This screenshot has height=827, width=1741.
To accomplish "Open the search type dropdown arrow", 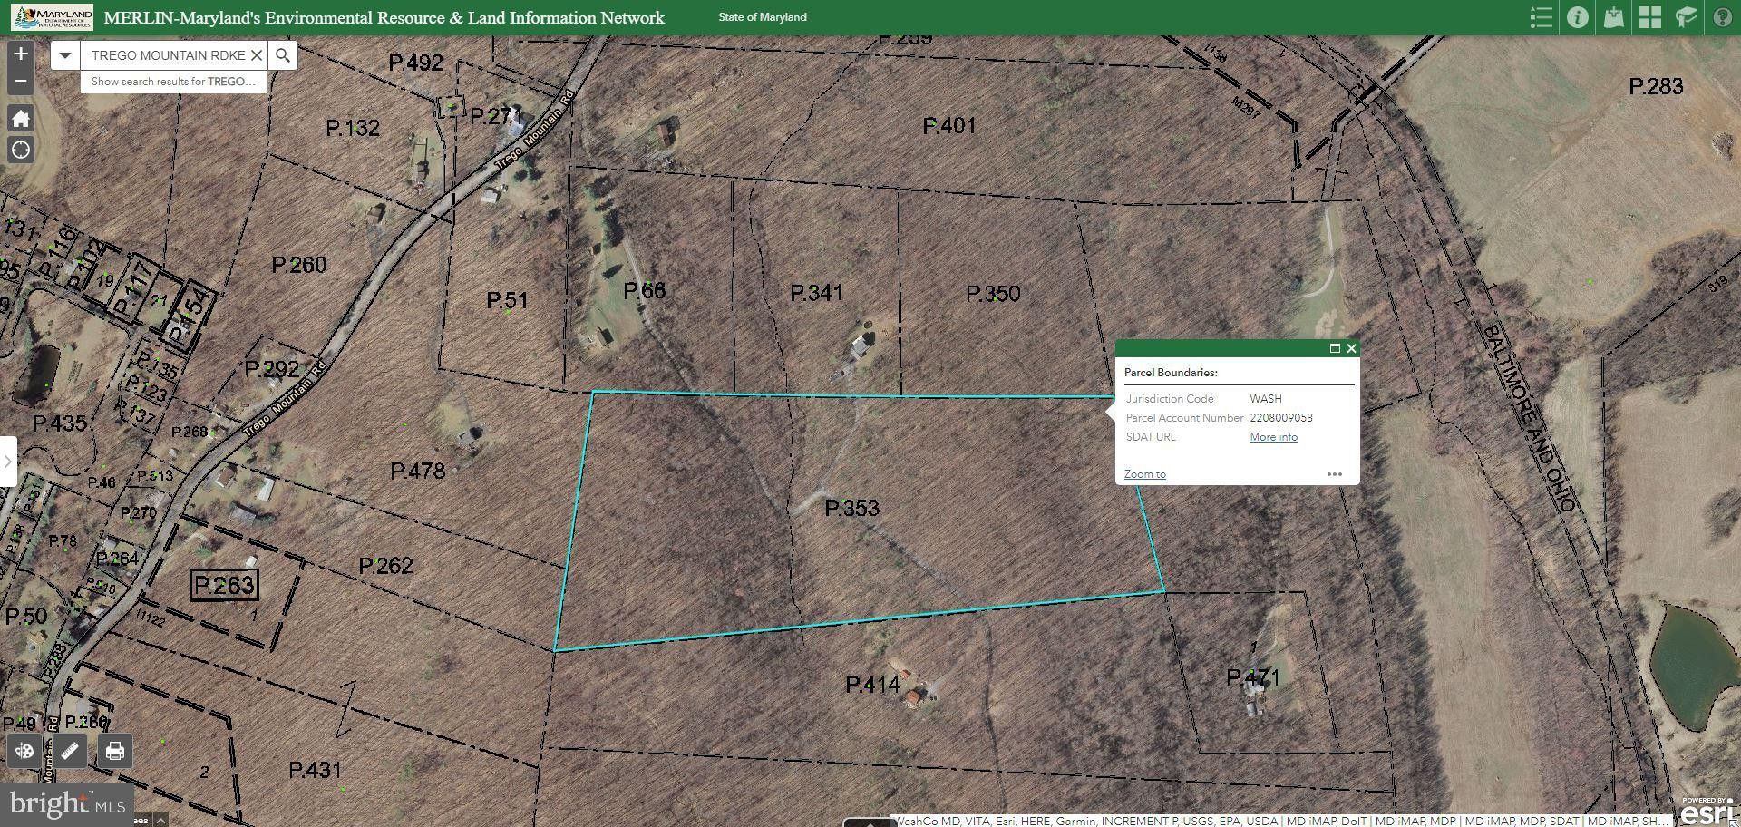I will [x=63, y=55].
